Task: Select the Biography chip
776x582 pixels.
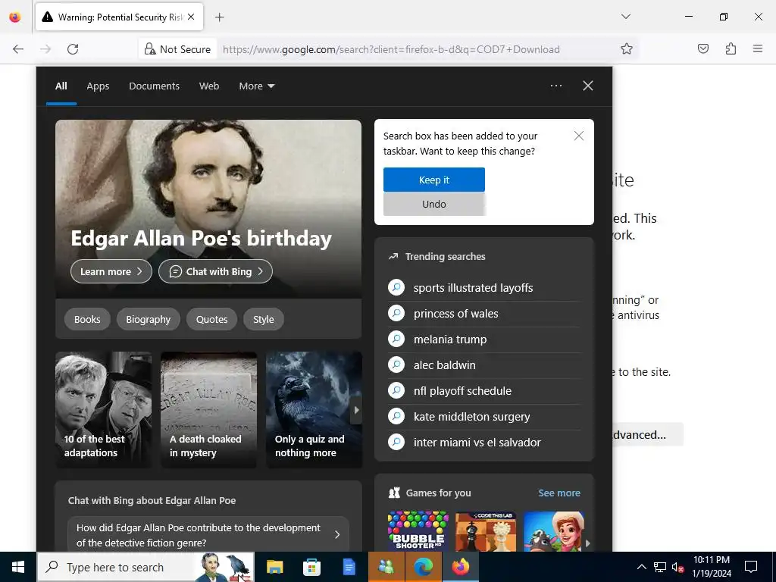Action: point(148,319)
